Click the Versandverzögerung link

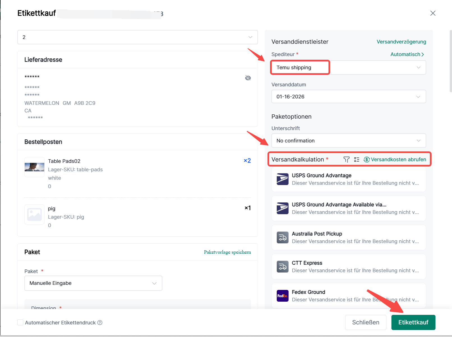401,42
